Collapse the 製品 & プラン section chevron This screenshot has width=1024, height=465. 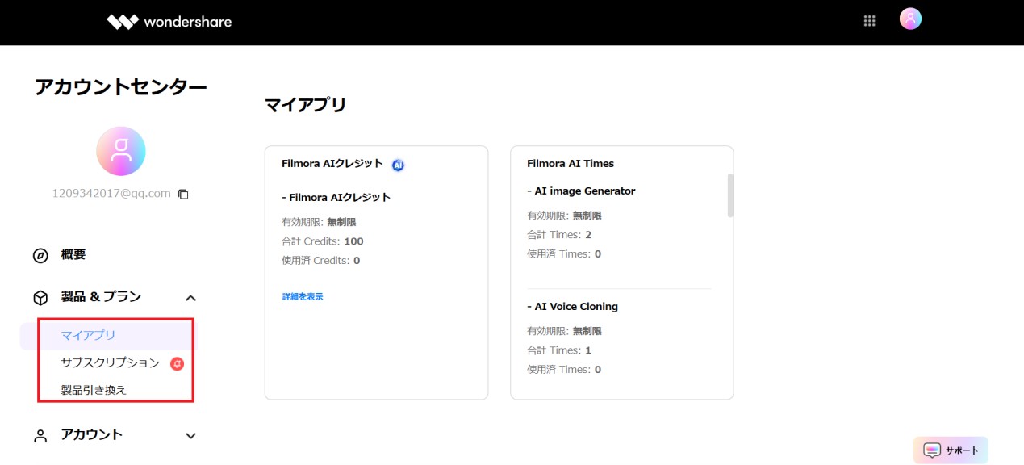[x=190, y=298]
